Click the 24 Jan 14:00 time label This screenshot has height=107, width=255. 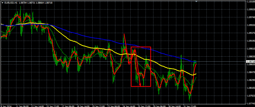[x=129, y=106]
